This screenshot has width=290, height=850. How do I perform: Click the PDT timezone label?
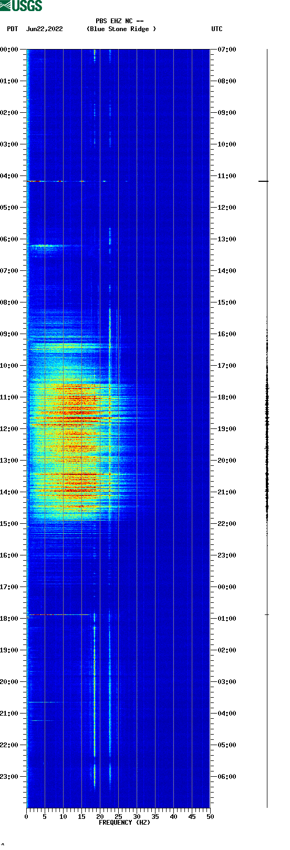[12, 29]
